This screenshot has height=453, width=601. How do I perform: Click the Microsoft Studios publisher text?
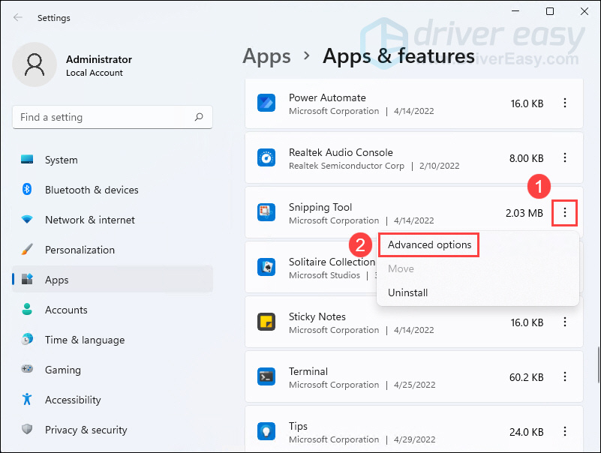(324, 275)
